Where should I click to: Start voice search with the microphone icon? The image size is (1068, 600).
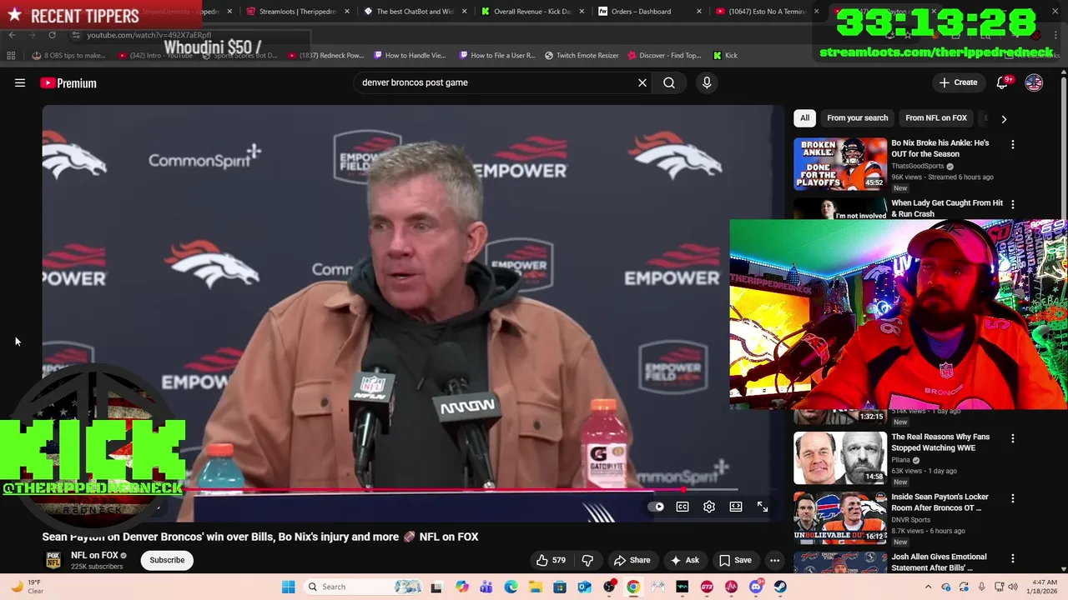[707, 82]
